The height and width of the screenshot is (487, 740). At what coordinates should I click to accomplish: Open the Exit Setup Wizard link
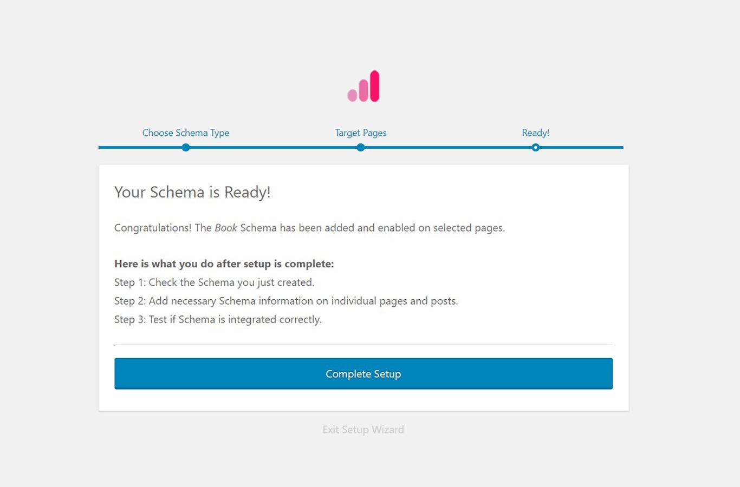click(363, 429)
